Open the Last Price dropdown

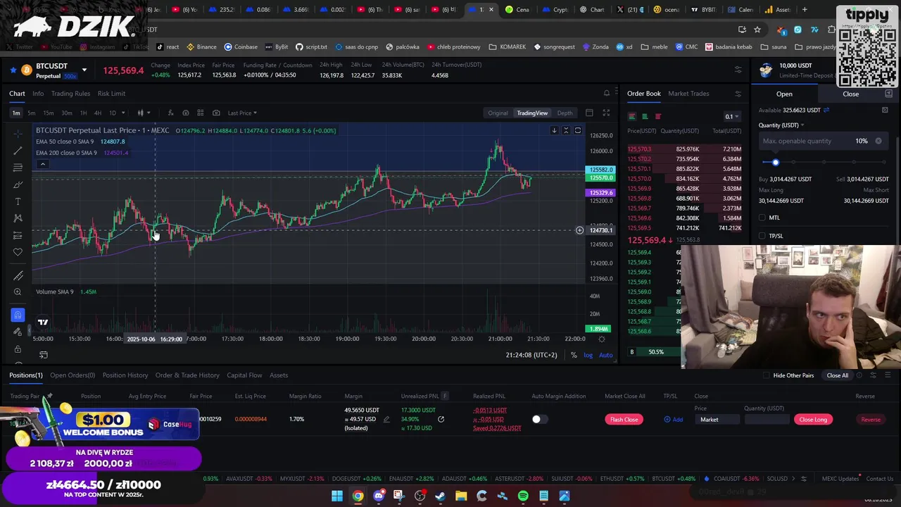[242, 113]
